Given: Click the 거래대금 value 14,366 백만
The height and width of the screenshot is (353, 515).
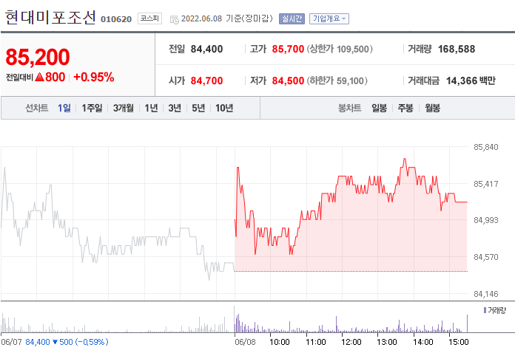Looking at the screenshot, I should (471, 80).
